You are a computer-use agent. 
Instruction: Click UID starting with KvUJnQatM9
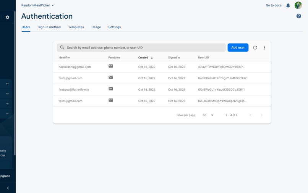click(x=222, y=101)
